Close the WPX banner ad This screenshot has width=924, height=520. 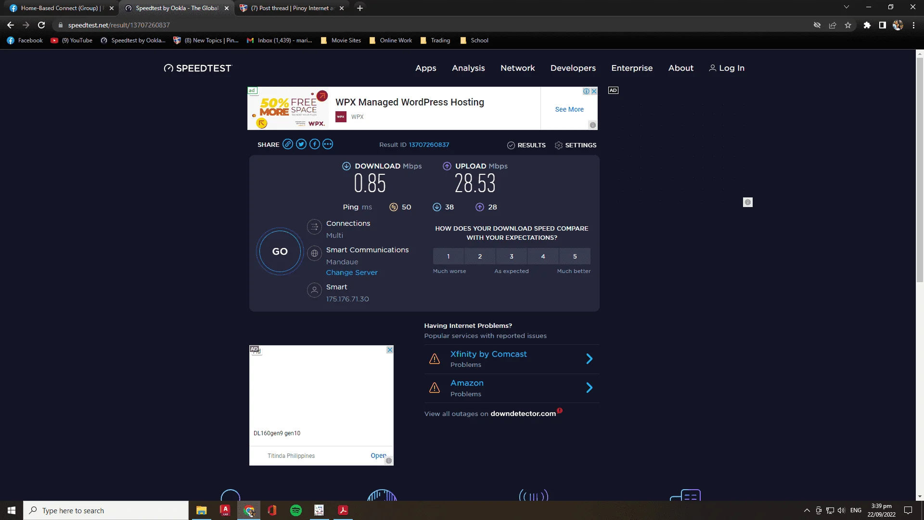pyautogui.click(x=594, y=91)
